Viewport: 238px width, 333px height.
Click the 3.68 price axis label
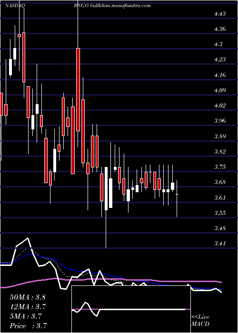(x=220, y=182)
